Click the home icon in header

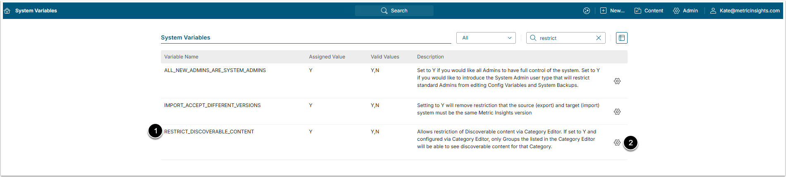7,11
